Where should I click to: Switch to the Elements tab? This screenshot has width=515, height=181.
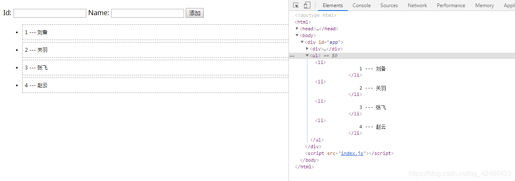(x=333, y=5)
